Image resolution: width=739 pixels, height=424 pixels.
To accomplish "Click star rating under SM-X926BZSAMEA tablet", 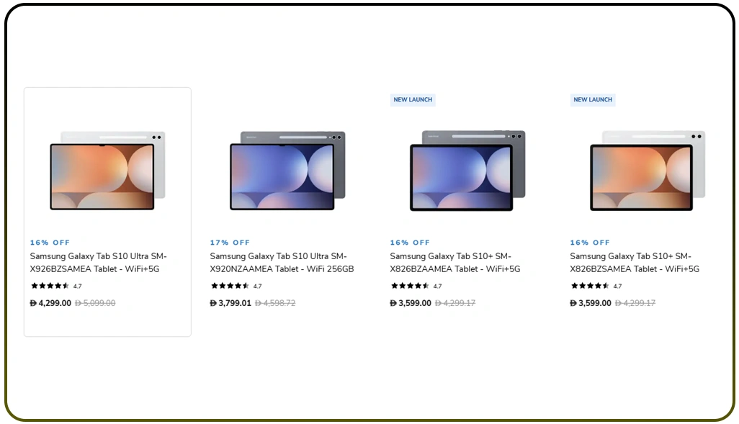I will [x=50, y=286].
